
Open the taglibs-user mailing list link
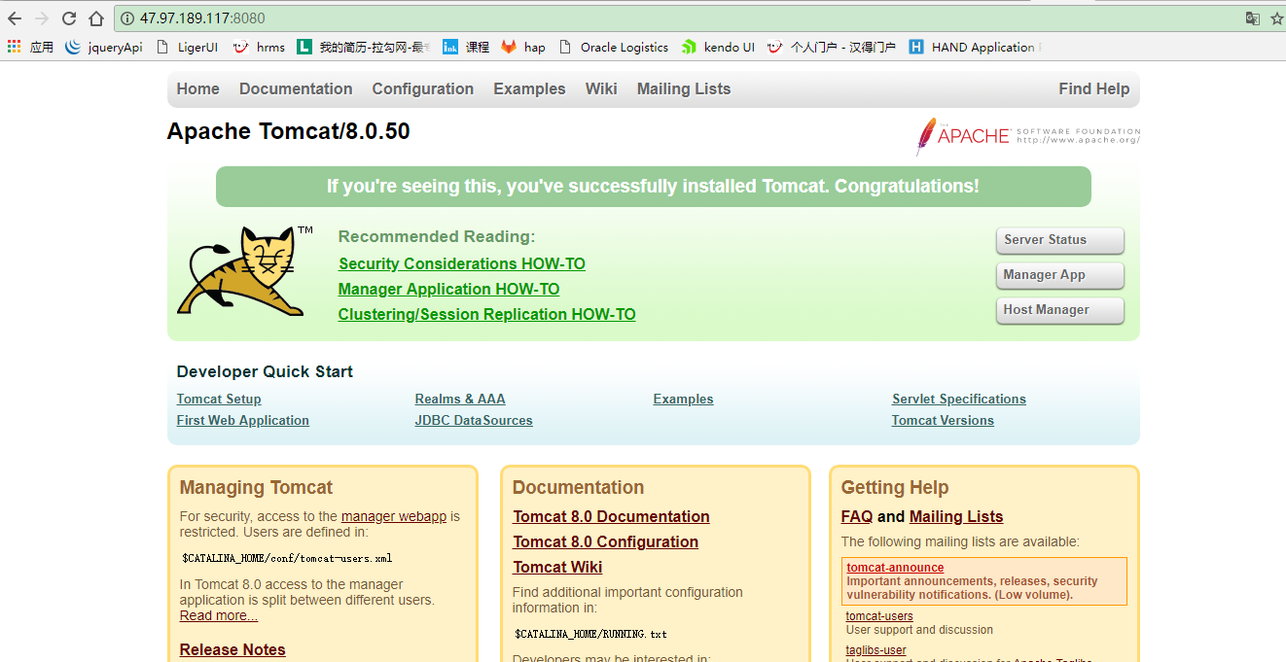tap(875, 650)
